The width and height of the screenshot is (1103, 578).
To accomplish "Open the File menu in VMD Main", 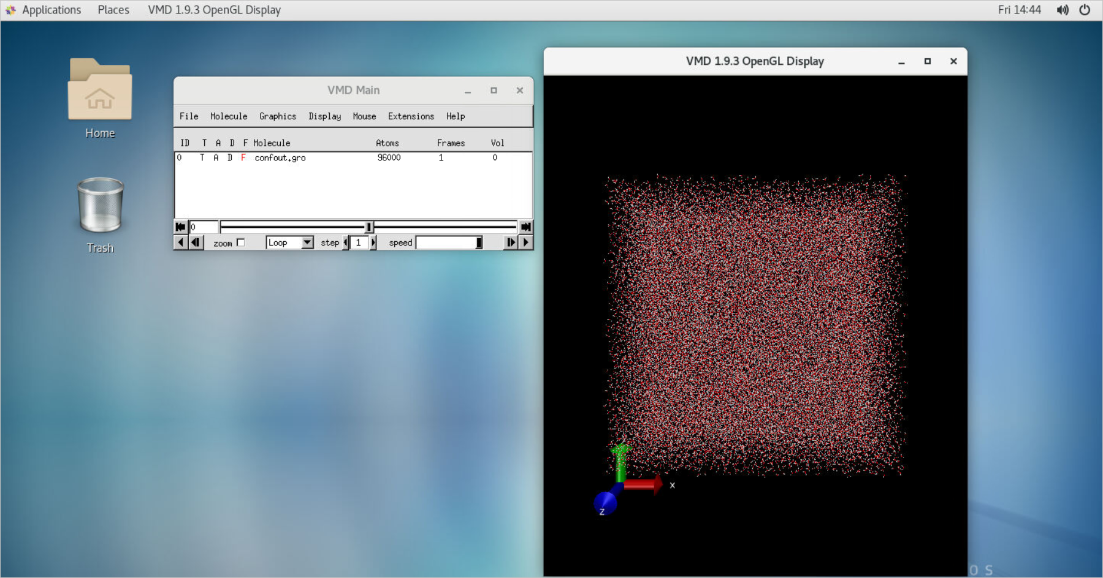I will 189,116.
